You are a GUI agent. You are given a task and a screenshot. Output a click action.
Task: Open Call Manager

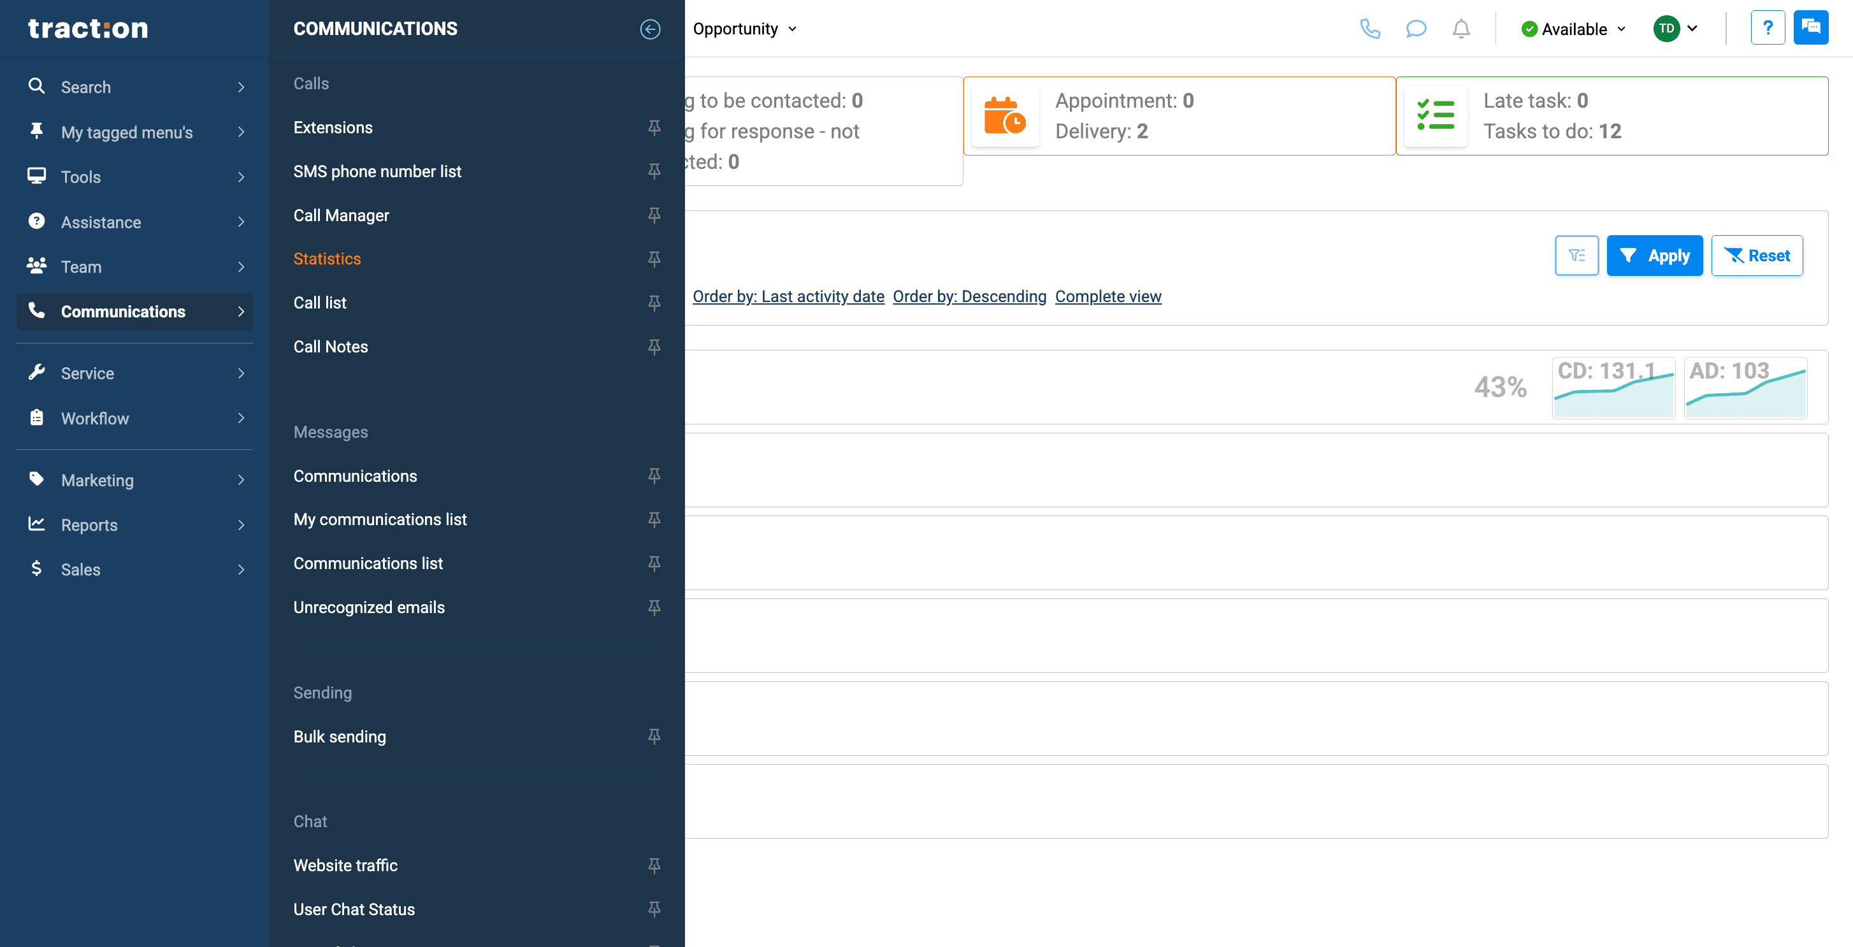(x=341, y=215)
